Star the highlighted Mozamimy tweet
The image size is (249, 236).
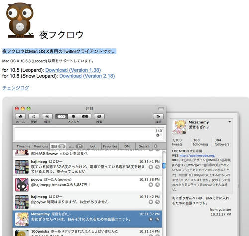click(151, 219)
